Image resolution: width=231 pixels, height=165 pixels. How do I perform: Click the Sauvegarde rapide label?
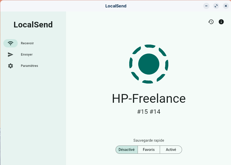click(x=149, y=140)
